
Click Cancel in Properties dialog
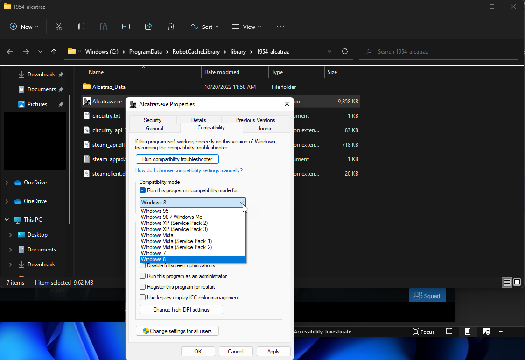pyautogui.click(x=235, y=351)
